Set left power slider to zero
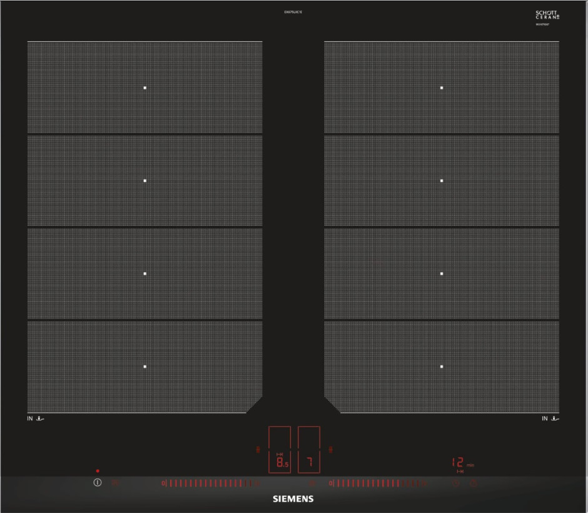 (164, 483)
